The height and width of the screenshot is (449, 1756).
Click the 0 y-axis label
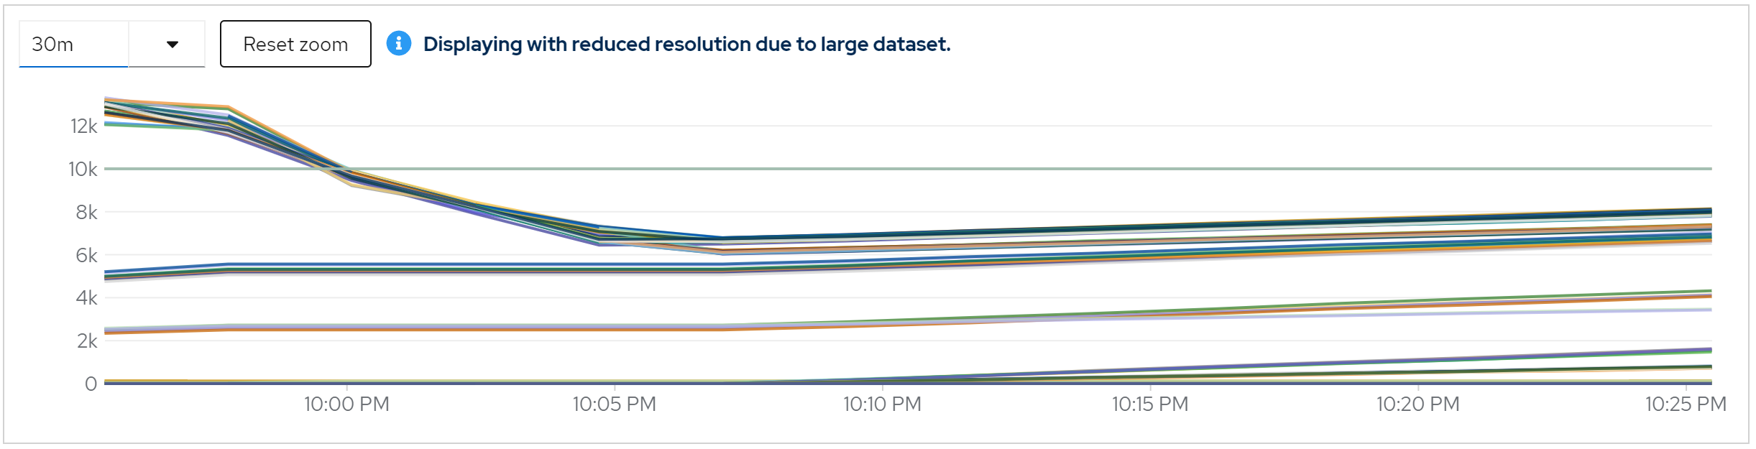point(91,384)
